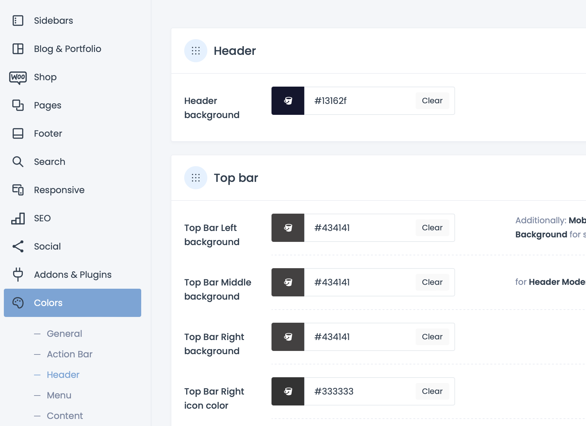Click the Addons & Plugins plug icon

(18, 275)
